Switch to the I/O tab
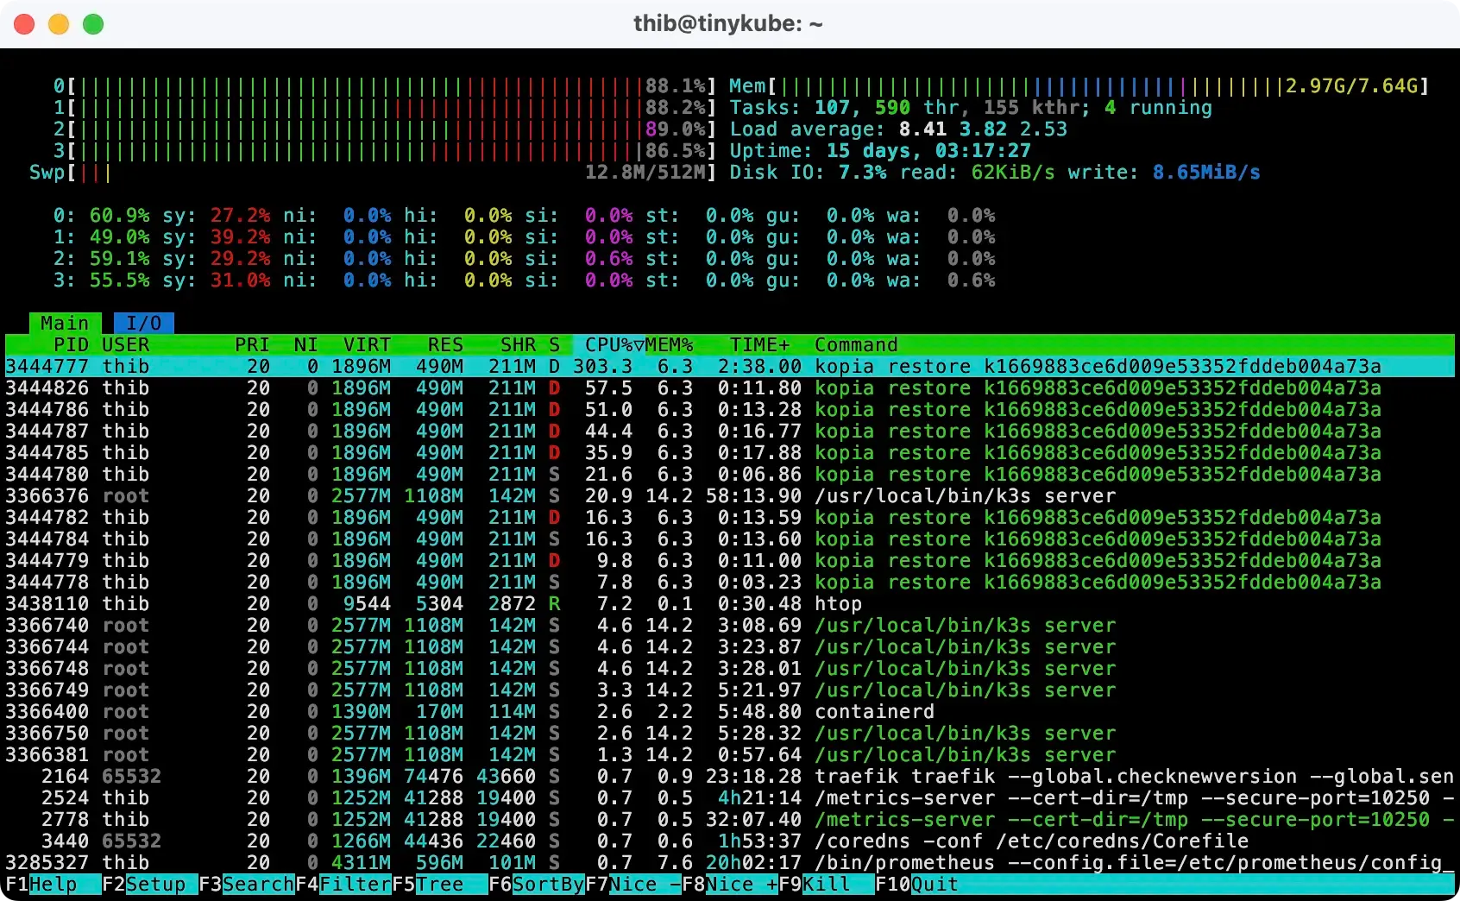 [142, 323]
